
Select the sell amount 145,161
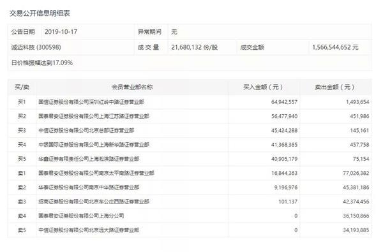point(359,130)
